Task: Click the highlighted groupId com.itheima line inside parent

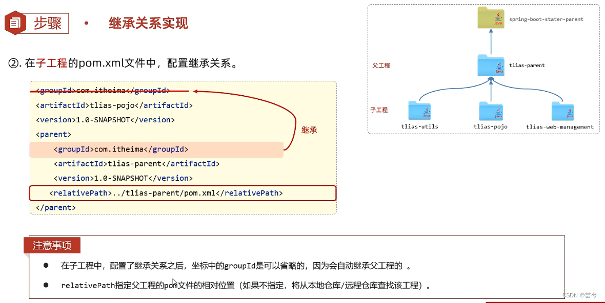Action: (157, 149)
